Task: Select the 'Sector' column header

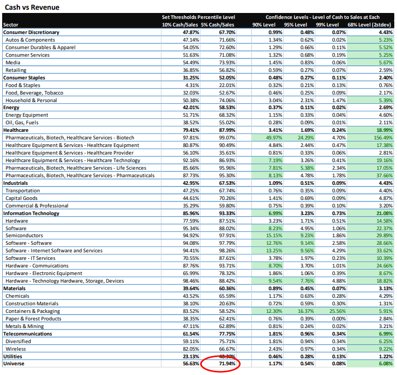Action: pyautogui.click(x=11, y=25)
